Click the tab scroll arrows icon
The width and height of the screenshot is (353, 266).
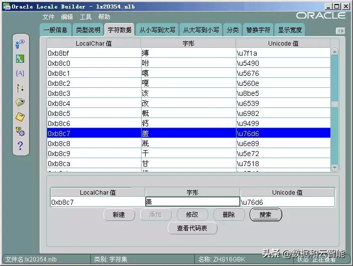pos(340,31)
